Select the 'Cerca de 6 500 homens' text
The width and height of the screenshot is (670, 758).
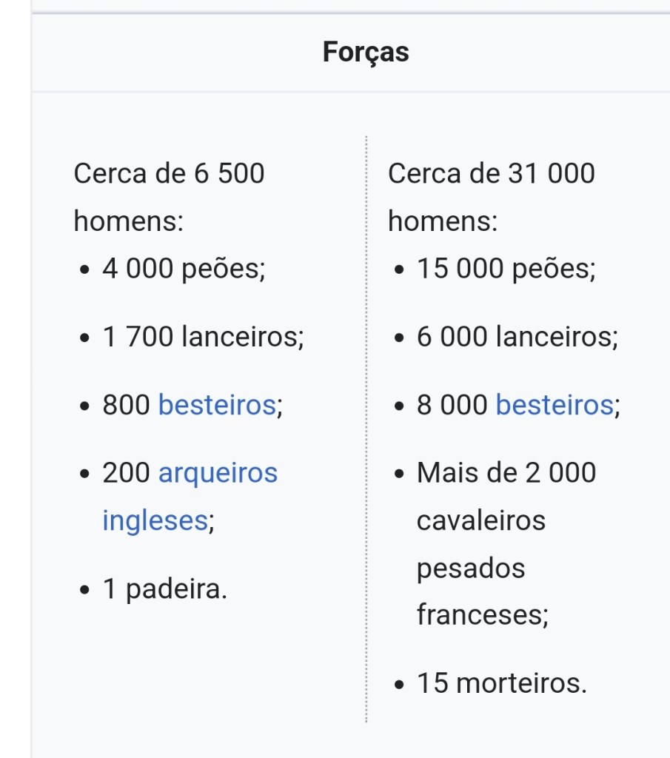[169, 198]
